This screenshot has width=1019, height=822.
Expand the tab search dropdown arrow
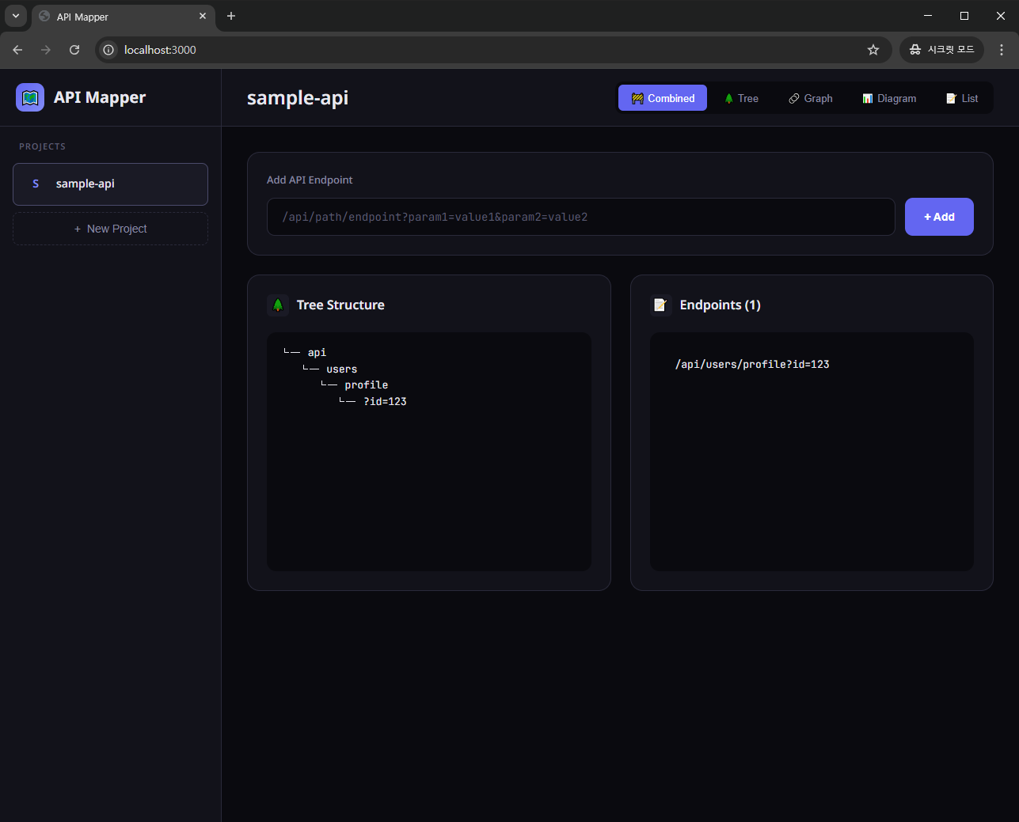coord(16,16)
